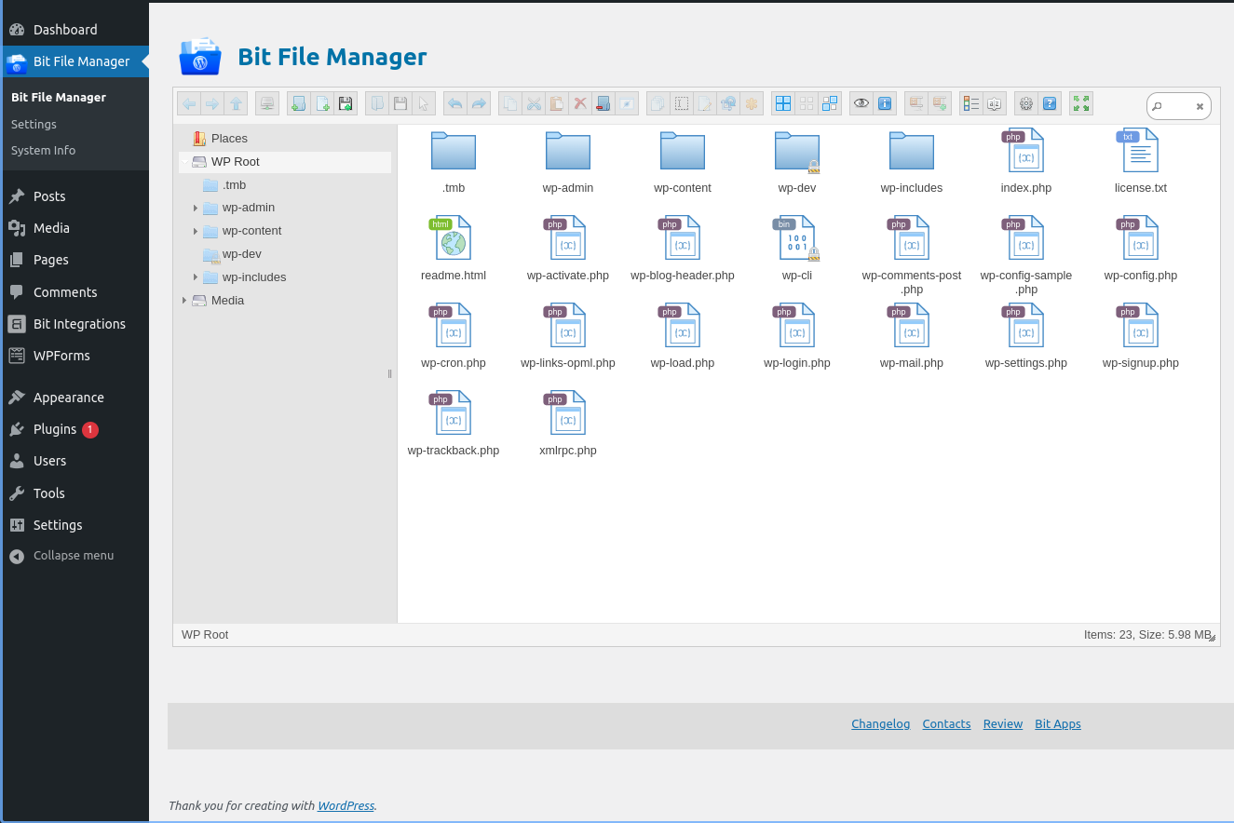
Task: Toggle fullscreen mode with green arrows icon
Action: 1081,103
